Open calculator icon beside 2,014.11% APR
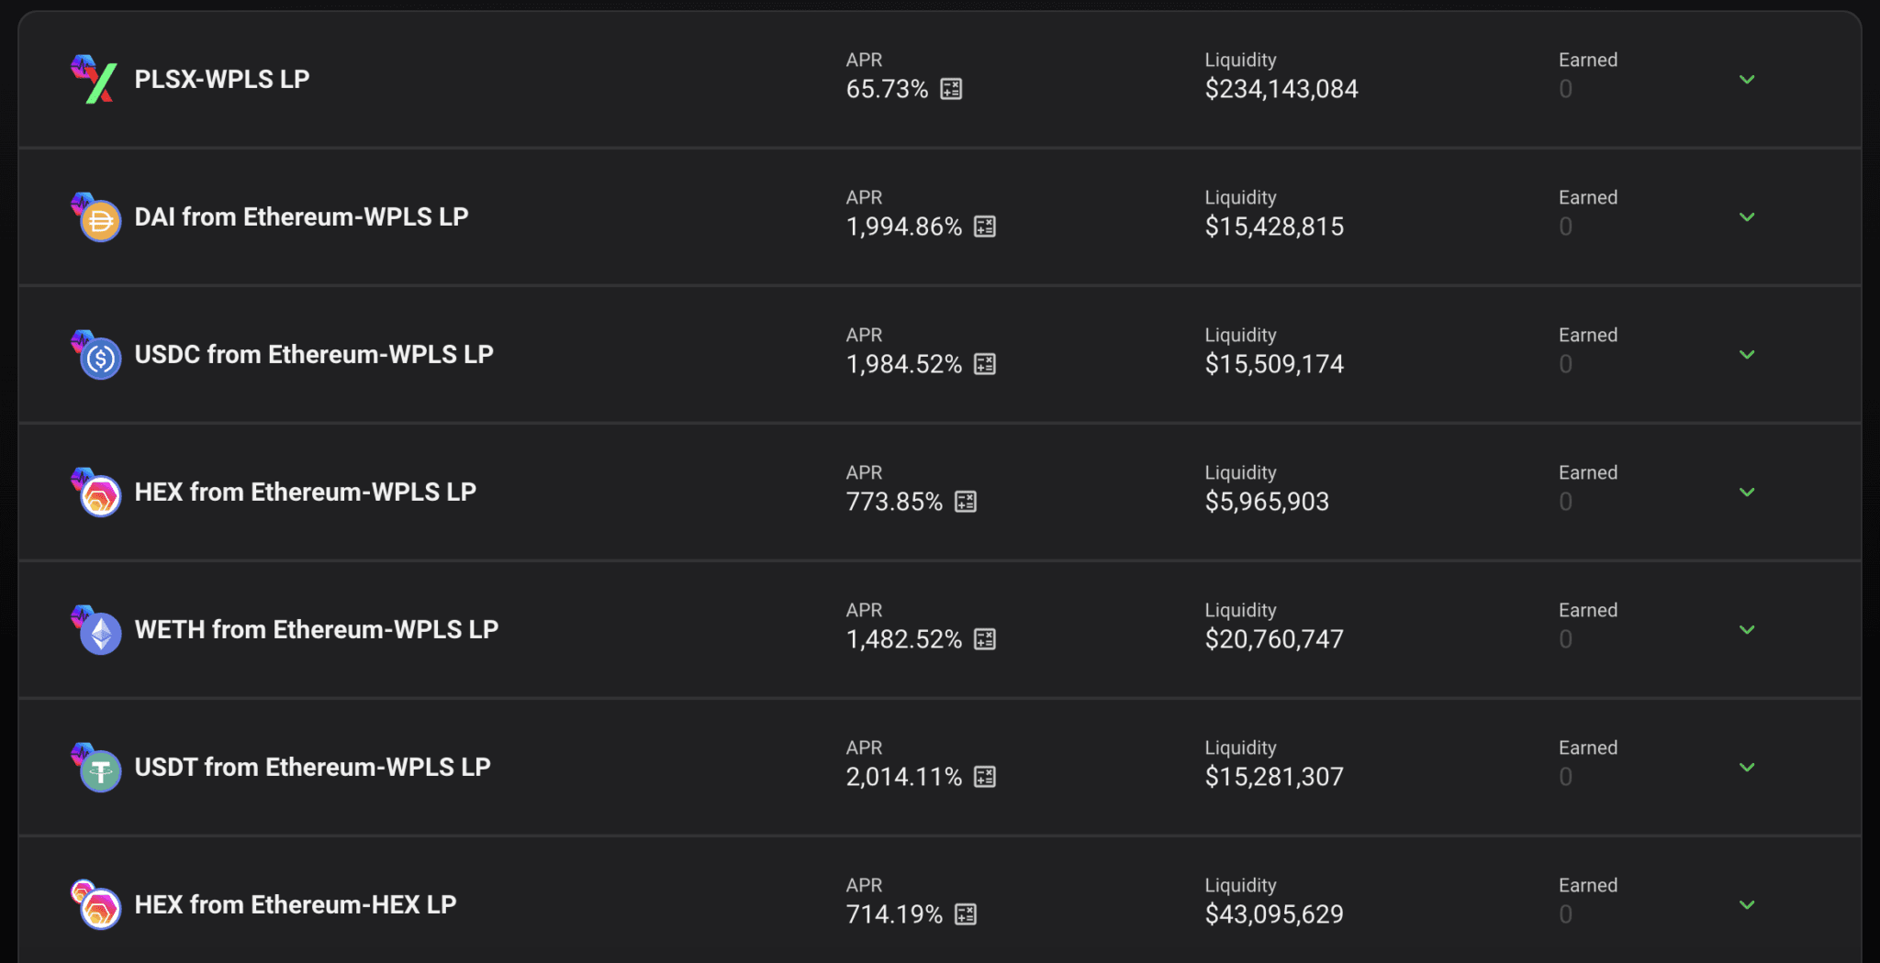1880x963 pixels. [x=985, y=777]
